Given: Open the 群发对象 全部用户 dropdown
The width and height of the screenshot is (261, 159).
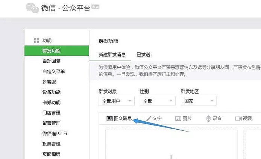Looking at the screenshot, I should pos(117,101).
